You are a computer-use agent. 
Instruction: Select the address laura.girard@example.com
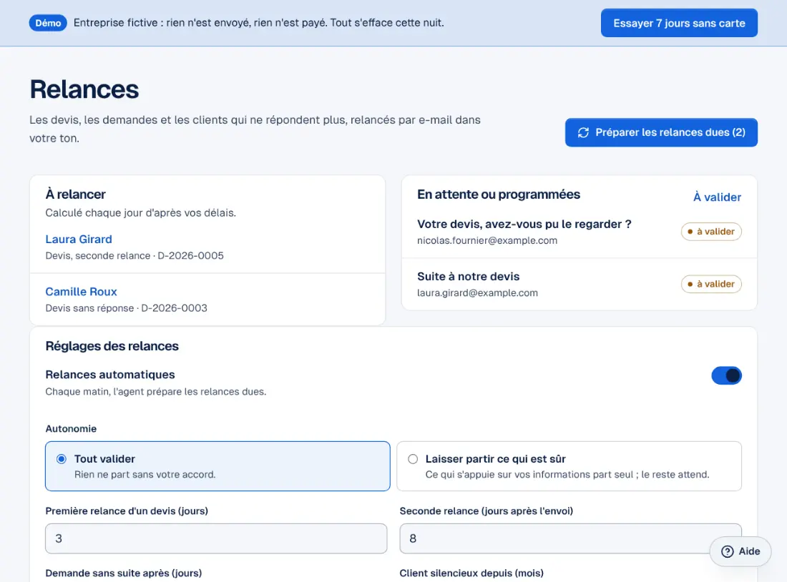477,293
